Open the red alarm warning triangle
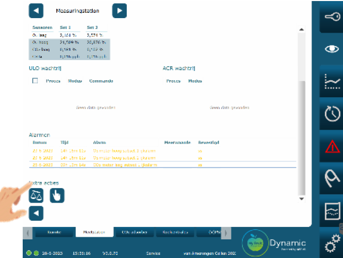The width and height of the screenshot is (343, 258). 331,147
